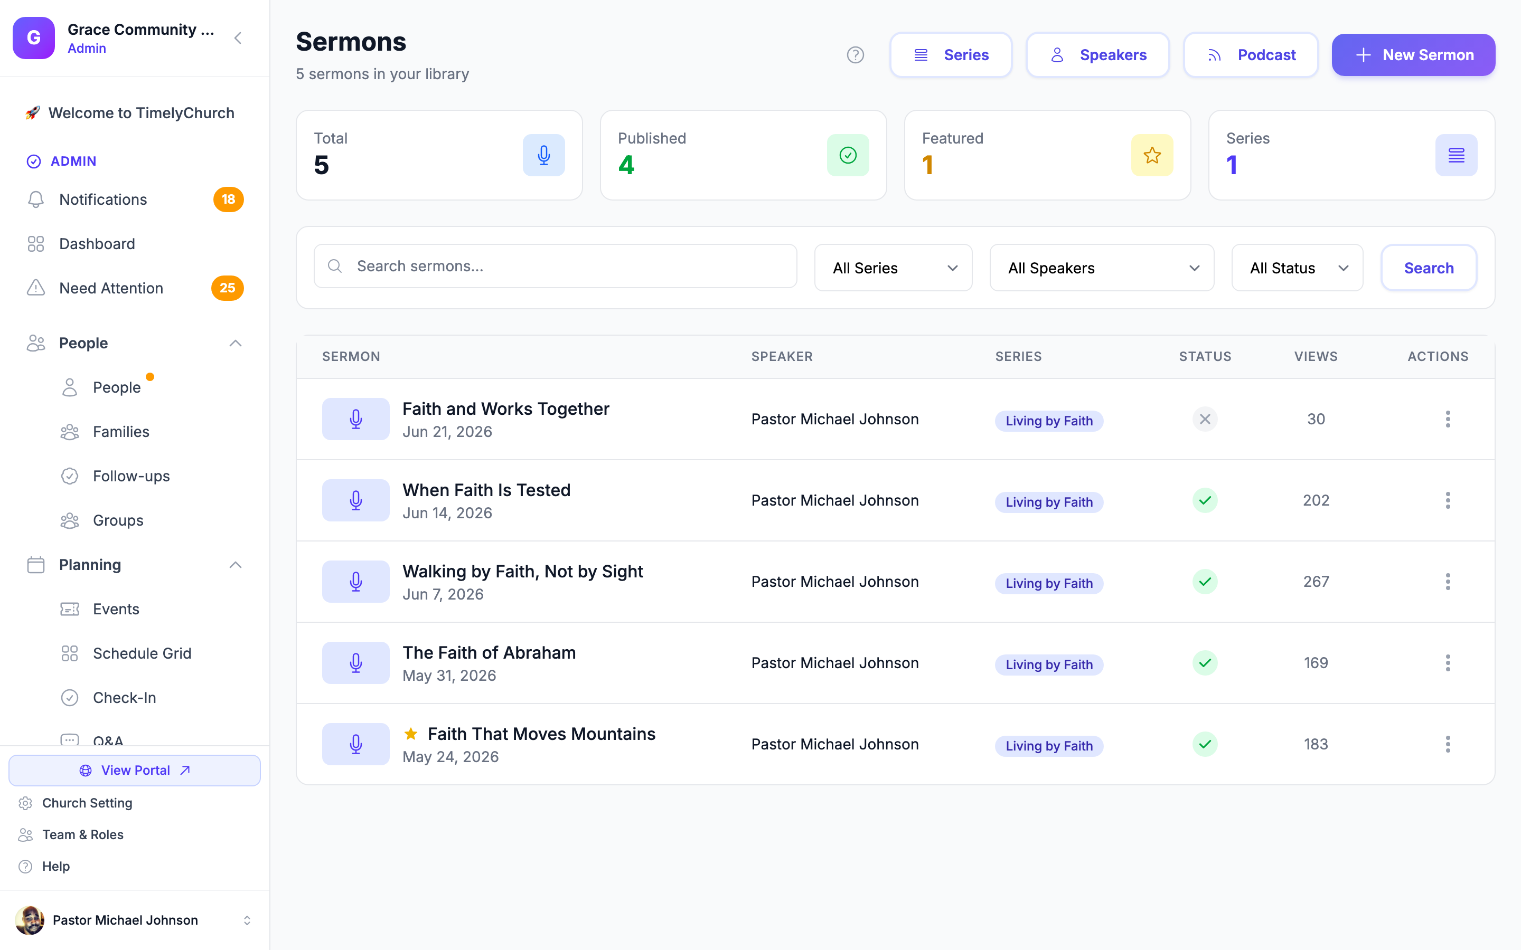Click the Podcast button in header

tap(1251, 55)
